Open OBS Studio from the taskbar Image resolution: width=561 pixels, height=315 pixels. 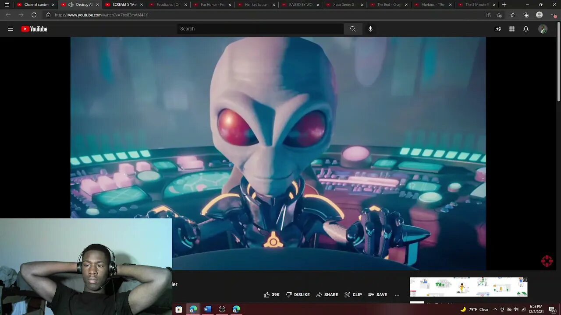(222, 309)
